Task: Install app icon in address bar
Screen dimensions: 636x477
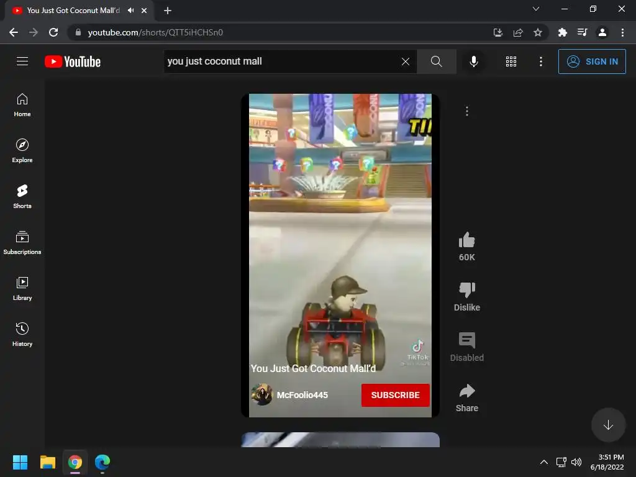Action: [x=498, y=32]
